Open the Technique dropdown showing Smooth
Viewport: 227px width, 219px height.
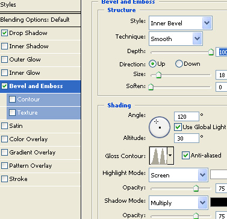point(176,39)
